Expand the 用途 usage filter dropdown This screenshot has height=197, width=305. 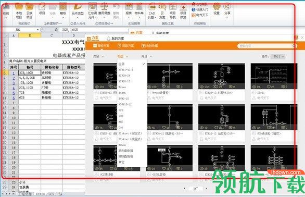point(147,56)
